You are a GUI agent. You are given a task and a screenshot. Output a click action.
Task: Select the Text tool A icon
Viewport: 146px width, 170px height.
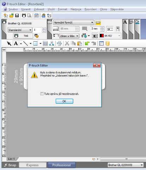pyautogui.click(x=16, y=43)
